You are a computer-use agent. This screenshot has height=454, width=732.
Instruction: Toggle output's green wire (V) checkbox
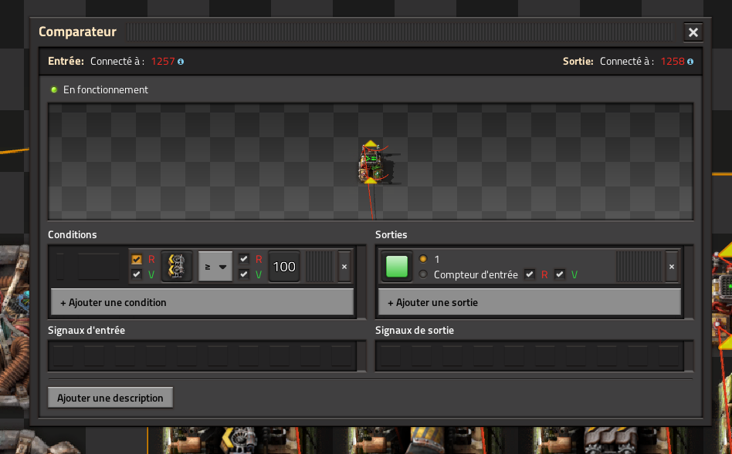(560, 274)
